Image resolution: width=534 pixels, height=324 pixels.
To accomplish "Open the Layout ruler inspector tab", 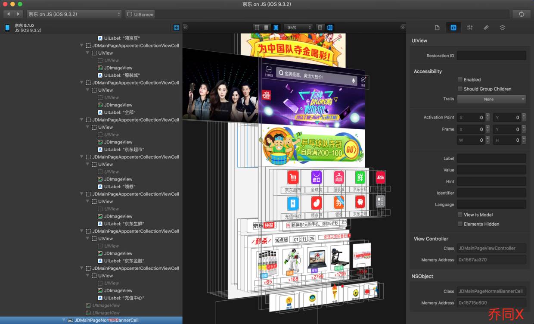I will [486, 28].
